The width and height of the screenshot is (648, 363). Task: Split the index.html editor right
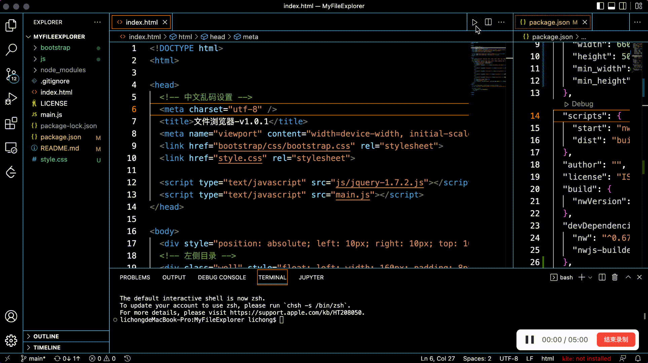click(x=488, y=22)
